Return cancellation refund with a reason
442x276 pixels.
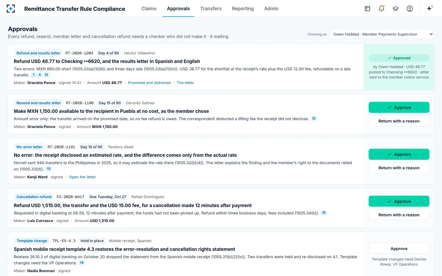coord(399,215)
